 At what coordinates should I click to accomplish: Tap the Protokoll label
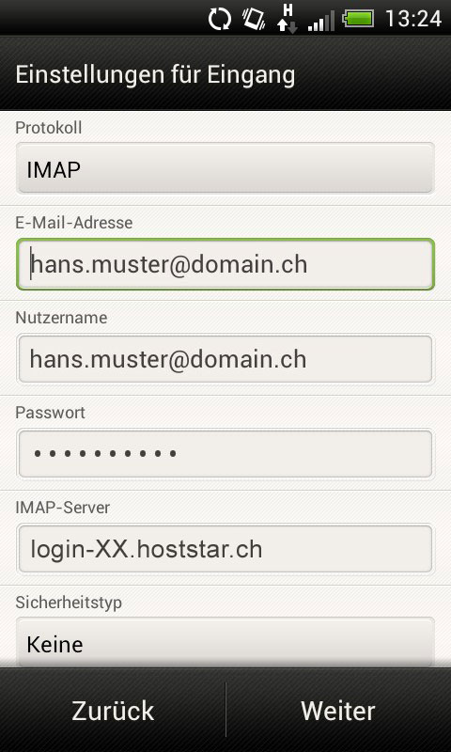[49, 128]
